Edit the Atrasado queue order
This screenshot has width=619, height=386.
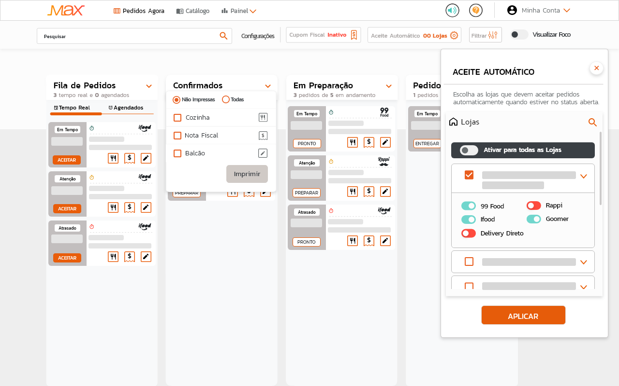146,257
